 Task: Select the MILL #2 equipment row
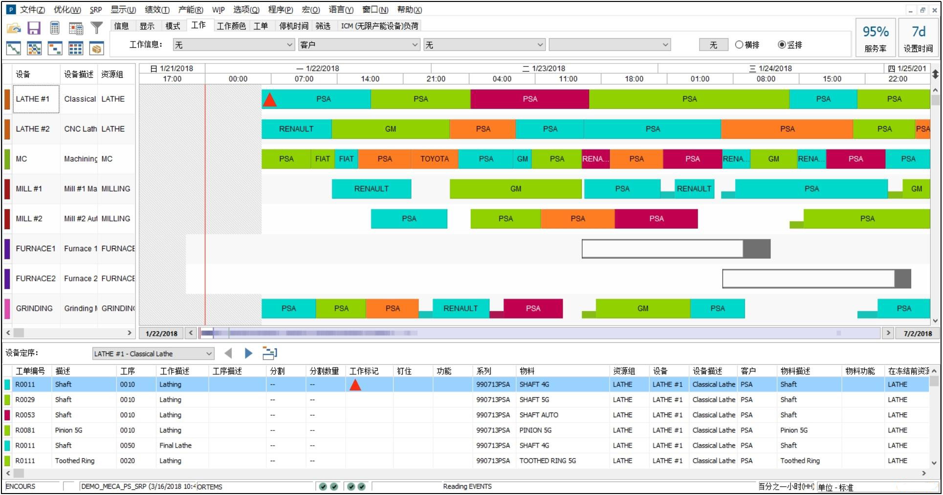point(69,219)
